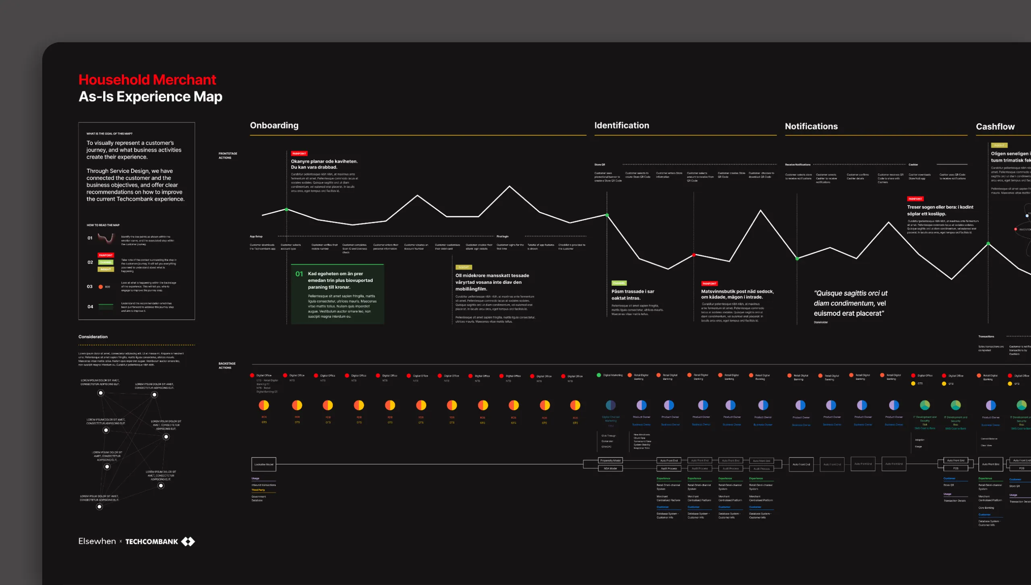Viewport: 1031px width, 585px height.
Task: Click the red Painpoint tag above 'Okanyre planar'
Action: click(x=299, y=153)
